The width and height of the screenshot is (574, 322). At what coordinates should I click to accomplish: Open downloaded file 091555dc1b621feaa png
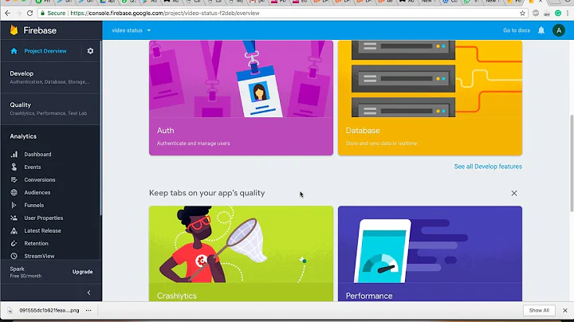pos(49,310)
